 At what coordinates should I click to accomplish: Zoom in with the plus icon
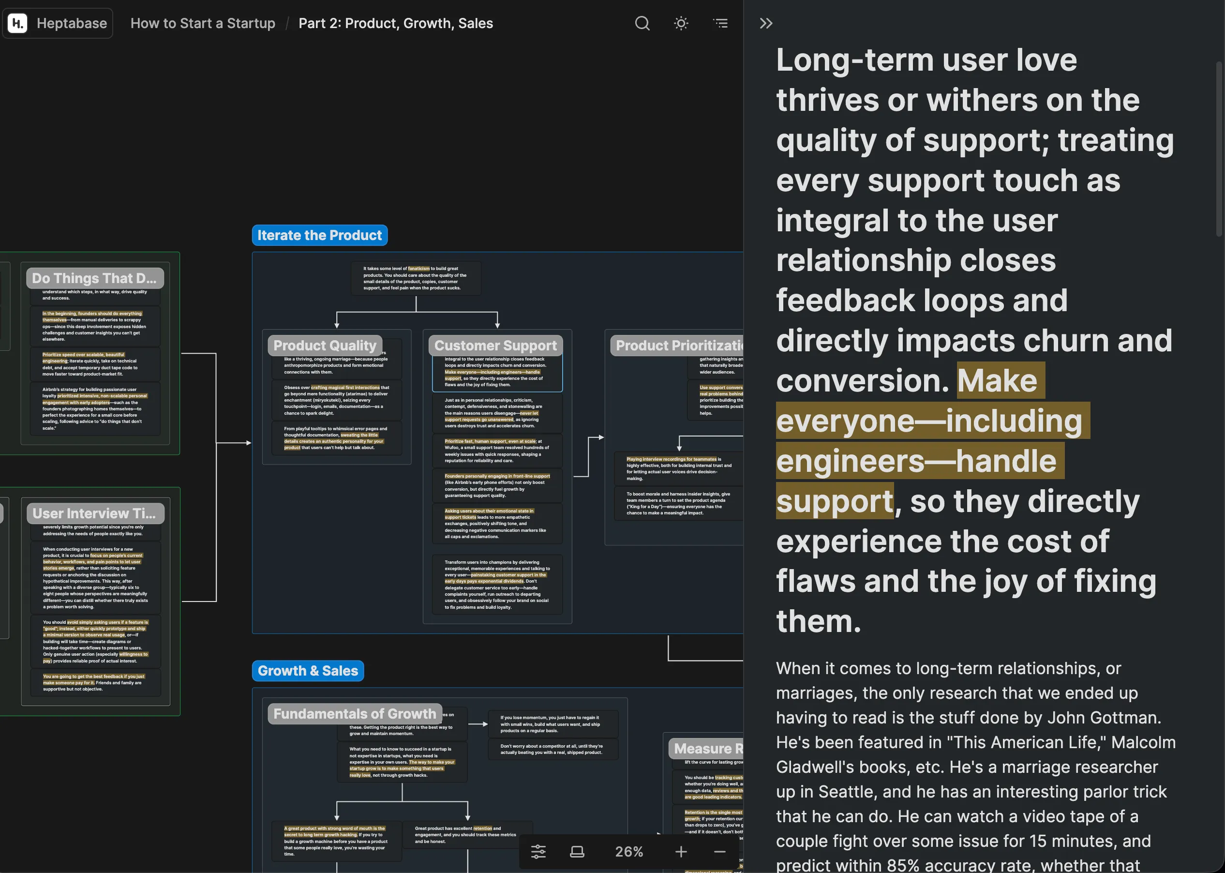tap(681, 852)
